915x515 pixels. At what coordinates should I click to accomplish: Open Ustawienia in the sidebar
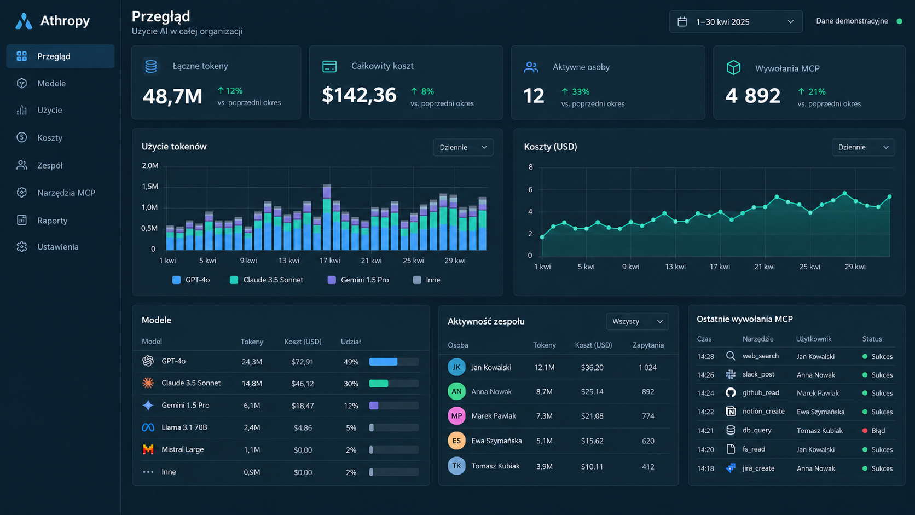[x=60, y=247]
